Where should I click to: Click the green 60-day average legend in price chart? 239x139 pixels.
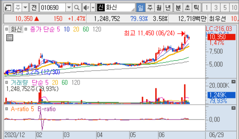pyautogui.click(x=86, y=29)
